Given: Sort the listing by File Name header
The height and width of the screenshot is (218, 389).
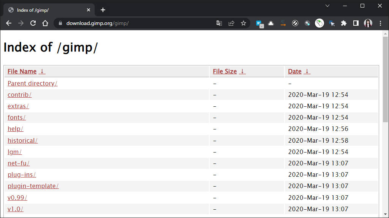Looking at the screenshot, I should click(22, 71).
